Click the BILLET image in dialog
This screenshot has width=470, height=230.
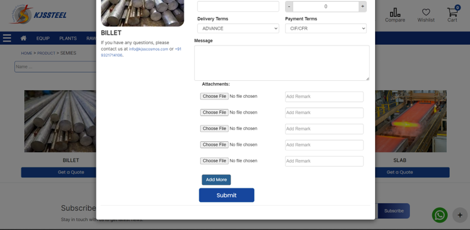pyautogui.click(x=142, y=13)
